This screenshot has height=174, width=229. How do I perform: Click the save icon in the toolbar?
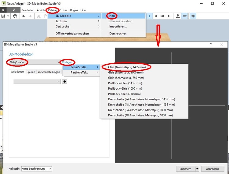point(3,16)
